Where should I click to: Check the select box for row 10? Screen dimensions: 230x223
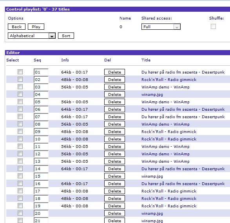[20, 139]
